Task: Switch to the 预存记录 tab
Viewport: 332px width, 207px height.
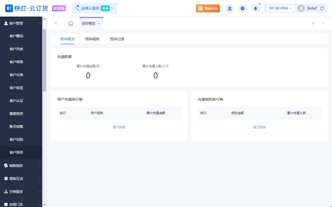Action: pos(117,39)
